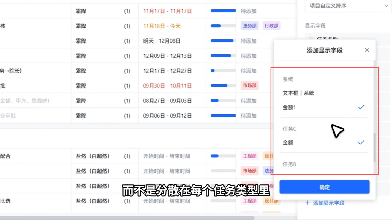The width and height of the screenshot is (392, 220).
Task: Click 待添加 in 09月06日 row
Action: 249,116
